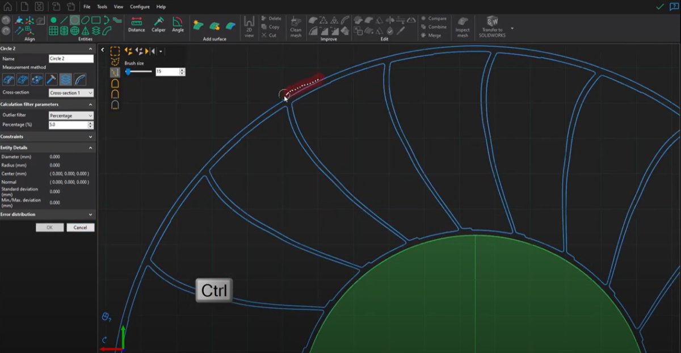Select the line entity tool
The width and height of the screenshot is (681, 353).
tap(64, 20)
